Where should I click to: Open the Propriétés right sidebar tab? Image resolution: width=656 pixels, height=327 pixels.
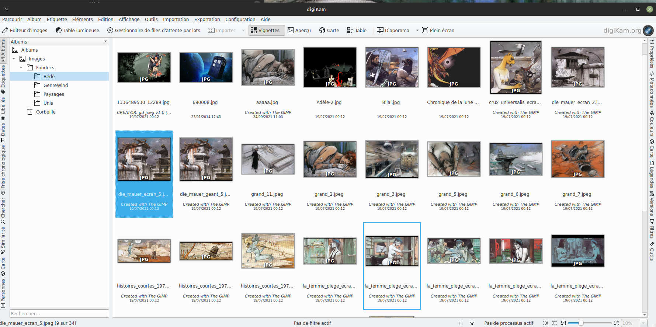click(x=652, y=54)
